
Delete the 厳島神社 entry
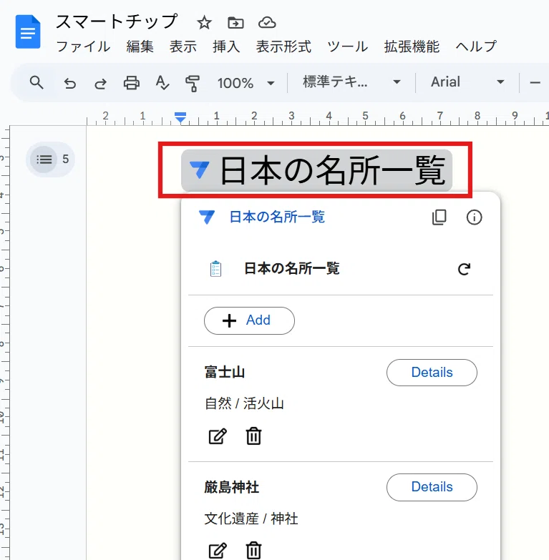253,551
